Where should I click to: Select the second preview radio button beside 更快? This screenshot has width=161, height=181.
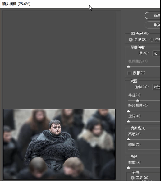(152, 40)
